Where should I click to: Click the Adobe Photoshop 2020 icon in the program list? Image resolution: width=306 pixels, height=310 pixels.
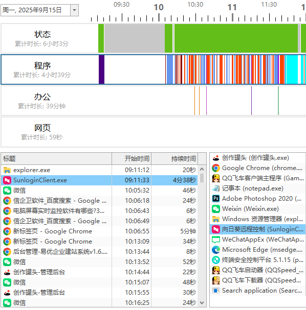[x=216, y=199]
